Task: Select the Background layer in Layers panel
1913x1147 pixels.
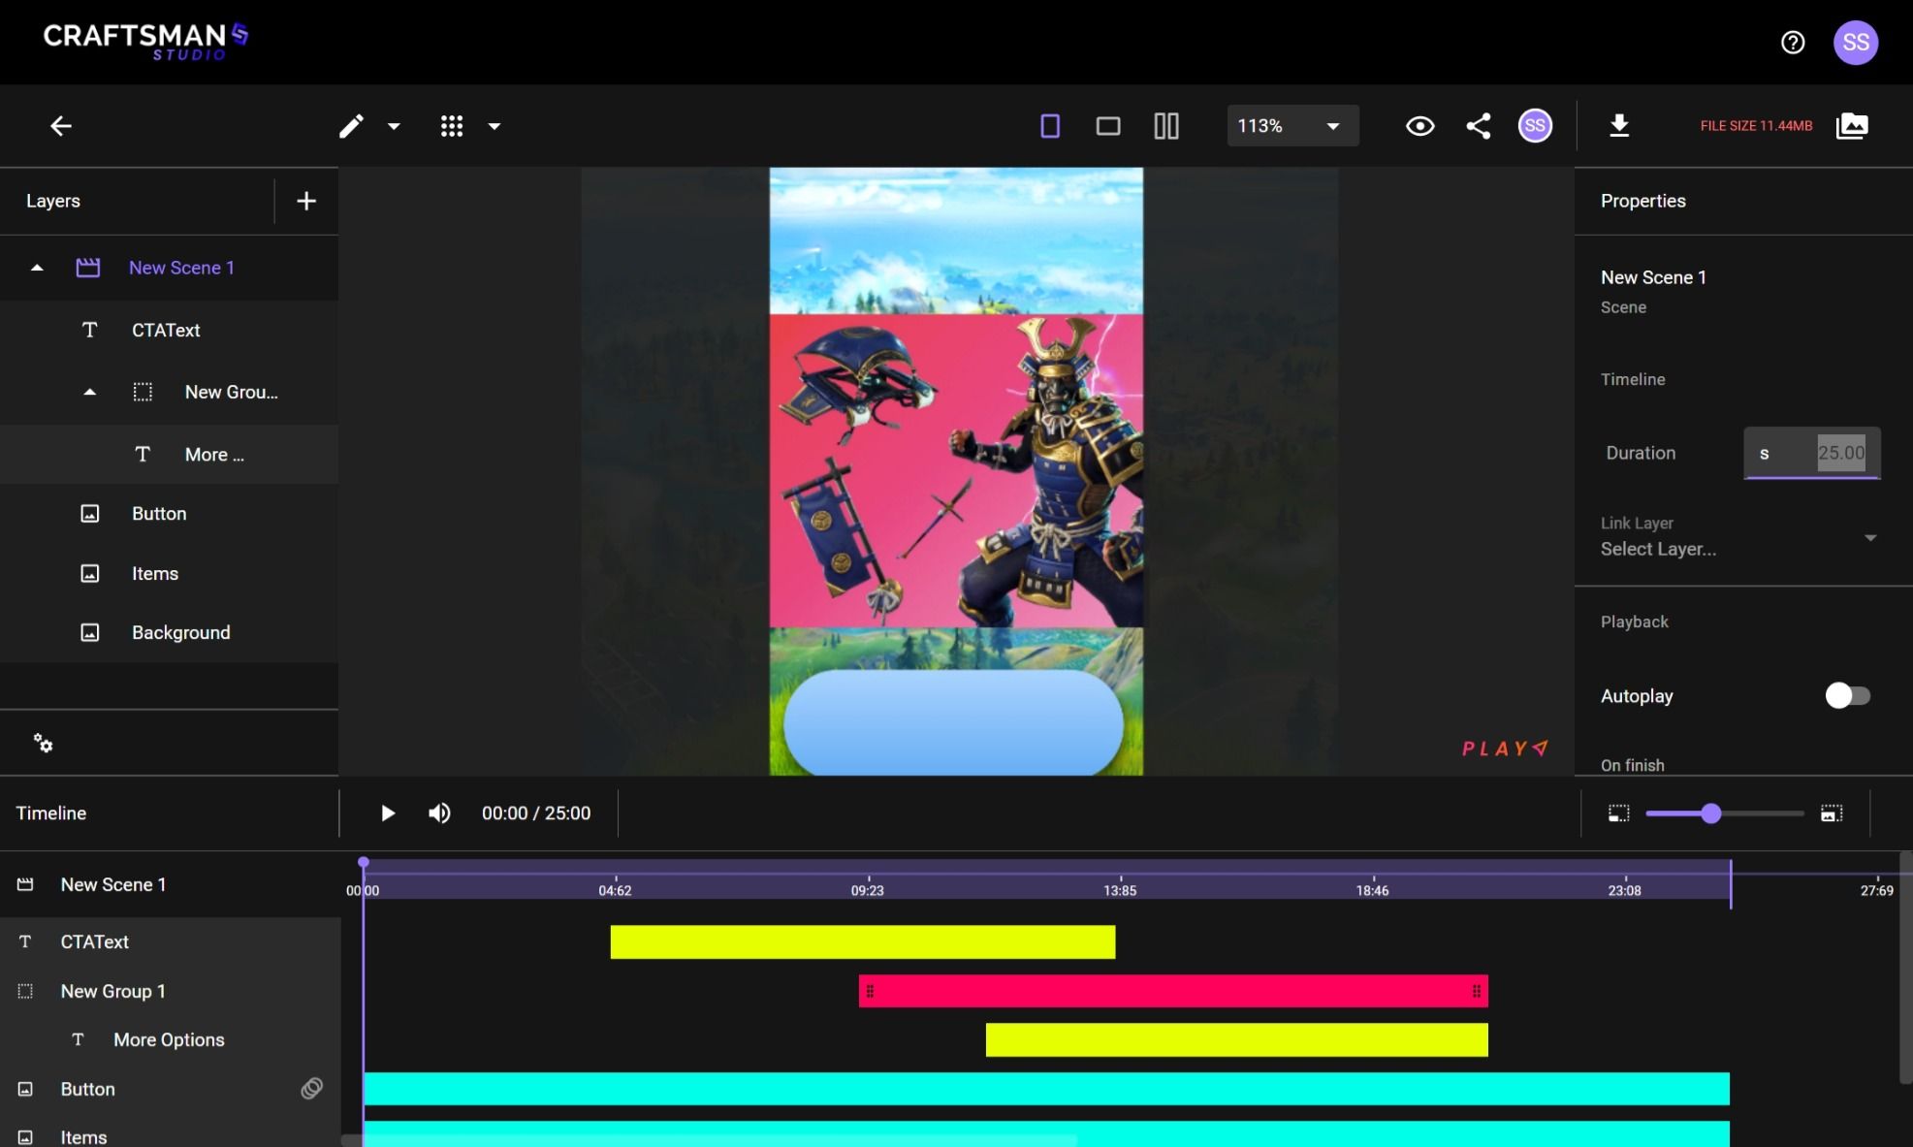Action: click(169, 633)
